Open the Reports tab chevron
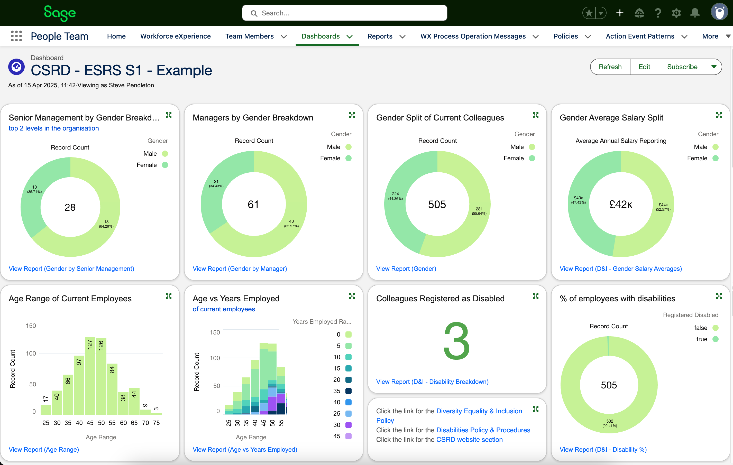 402,36
